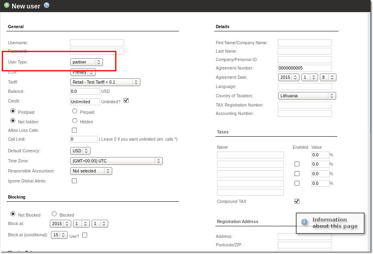This screenshot has width=373, height=254.
Task: Disable the Compound TAX checkbox
Action: tap(297, 201)
